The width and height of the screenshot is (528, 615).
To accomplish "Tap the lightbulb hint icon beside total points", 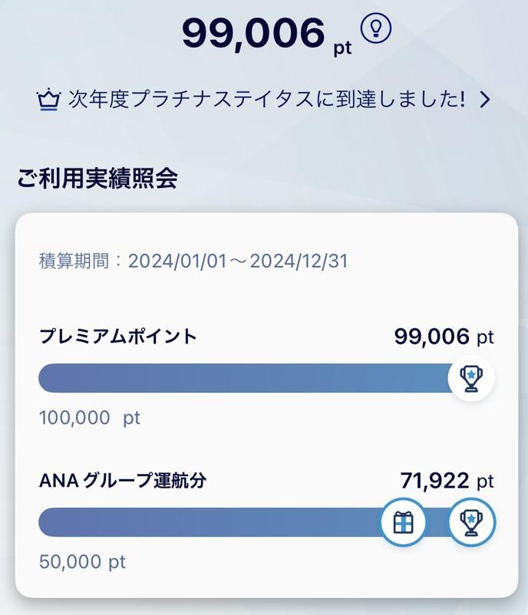I will (376, 29).
